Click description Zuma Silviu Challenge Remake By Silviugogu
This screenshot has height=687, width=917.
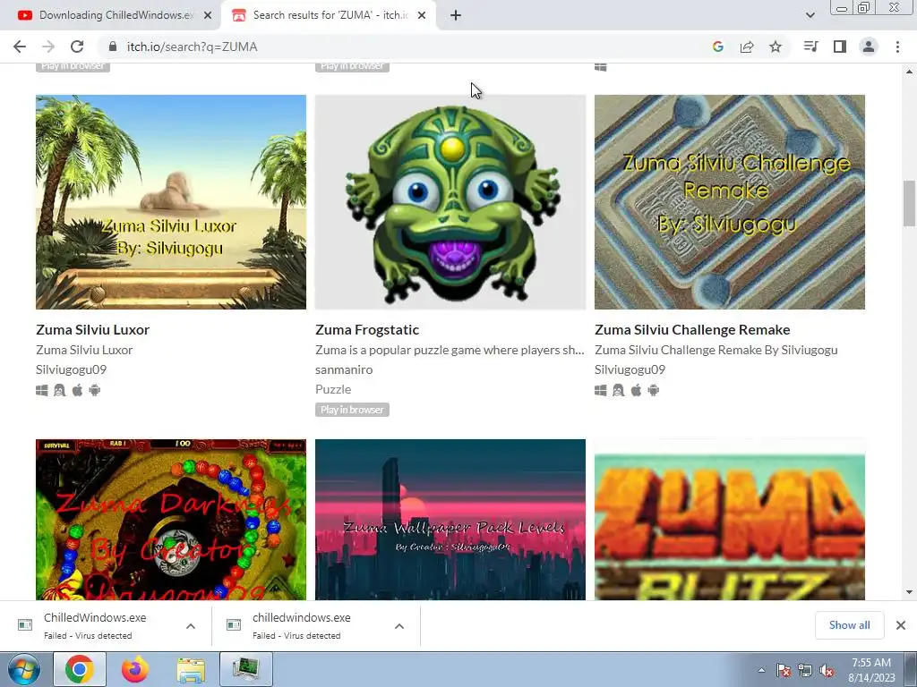point(716,350)
